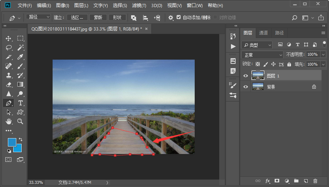
Task: Click the 选区... button
Action: 77,17
